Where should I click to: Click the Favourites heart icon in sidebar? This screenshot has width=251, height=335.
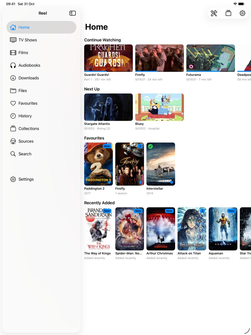click(x=13, y=103)
